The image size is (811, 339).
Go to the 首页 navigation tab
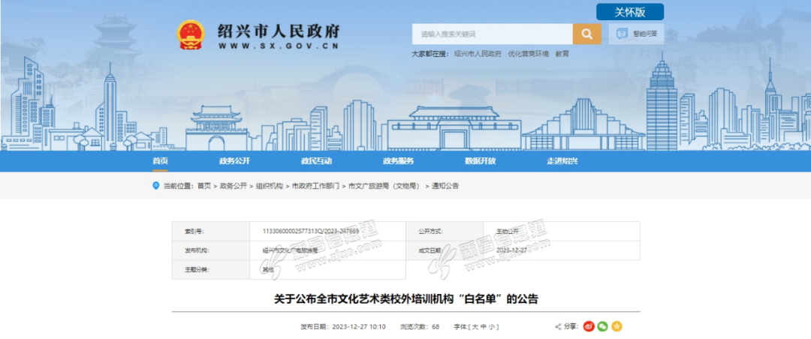[x=160, y=161]
